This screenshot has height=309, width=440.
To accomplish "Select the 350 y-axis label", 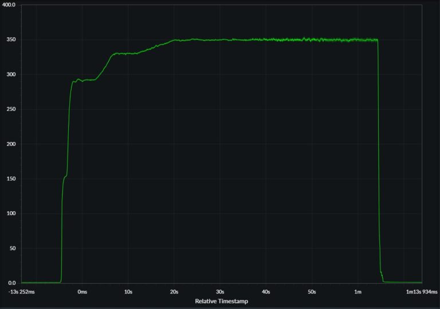I will pos(11,40).
